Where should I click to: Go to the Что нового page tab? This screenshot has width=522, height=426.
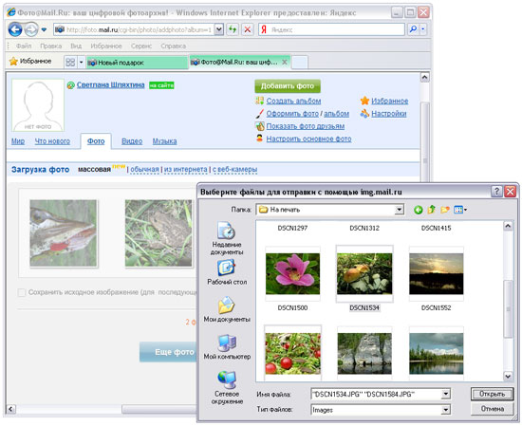(x=52, y=141)
